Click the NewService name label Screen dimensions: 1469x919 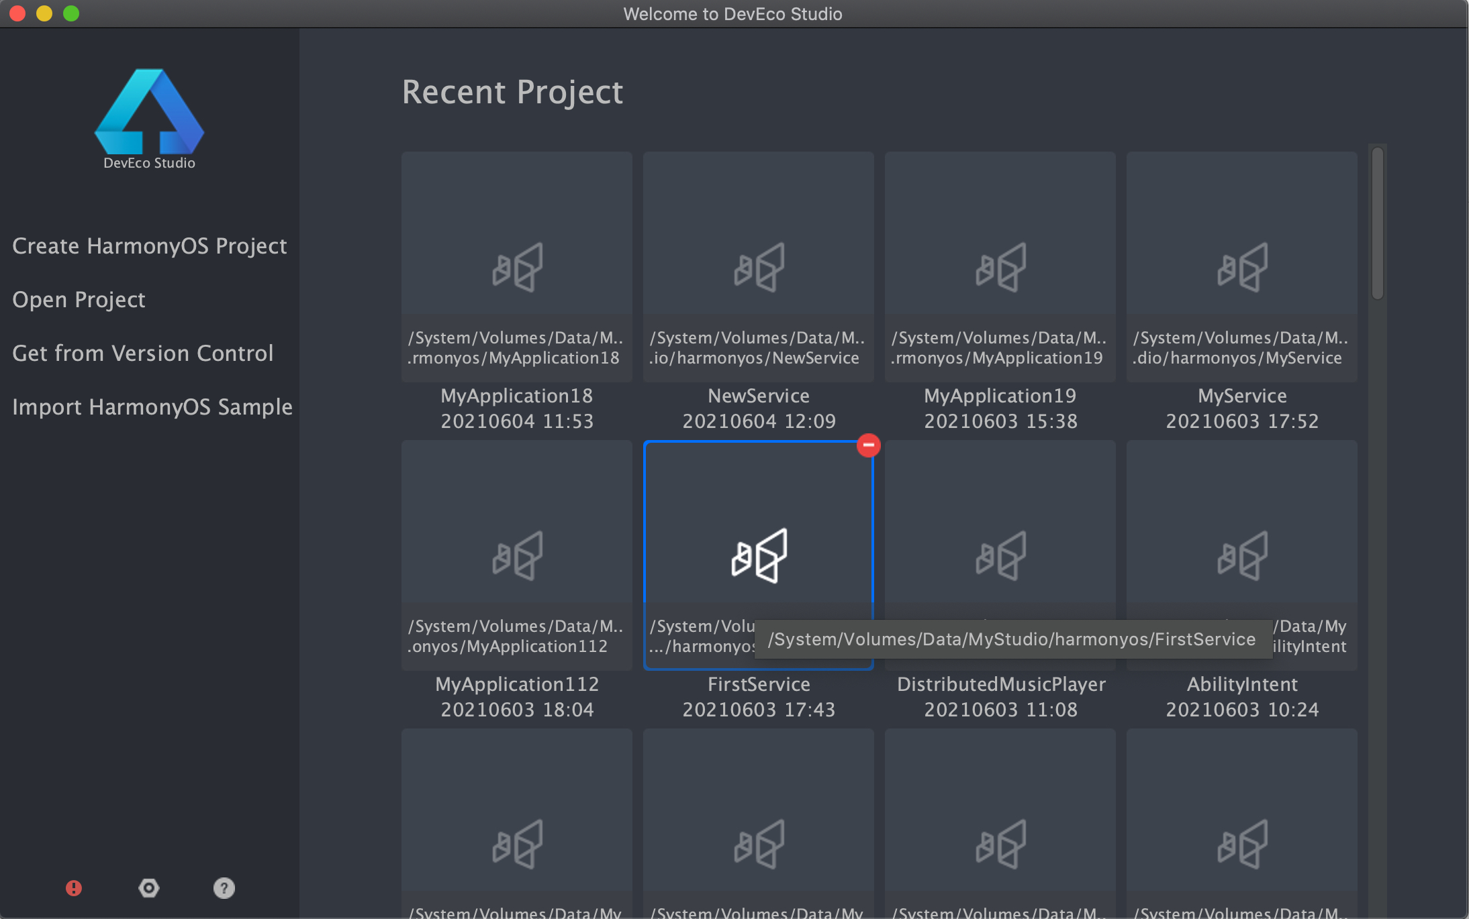pyautogui.click(x=759, y=396)
